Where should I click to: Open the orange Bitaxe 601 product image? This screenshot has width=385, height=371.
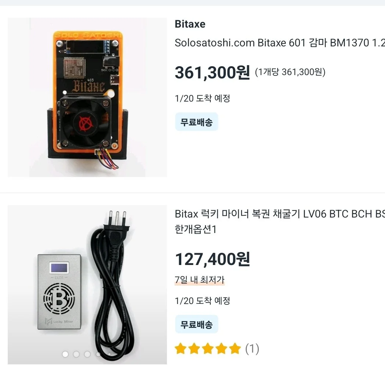(x=87, y=97)
